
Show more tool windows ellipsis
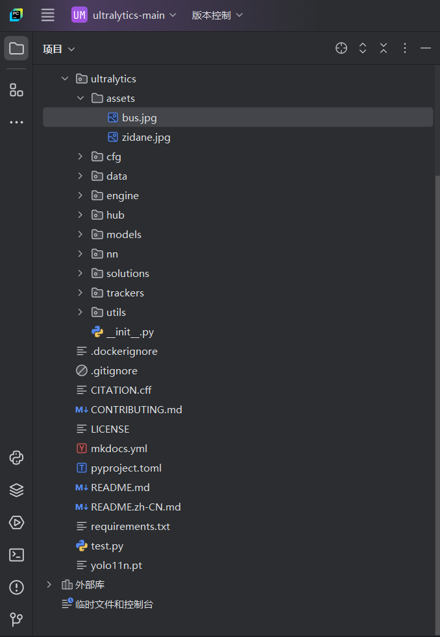pos(16,123)
